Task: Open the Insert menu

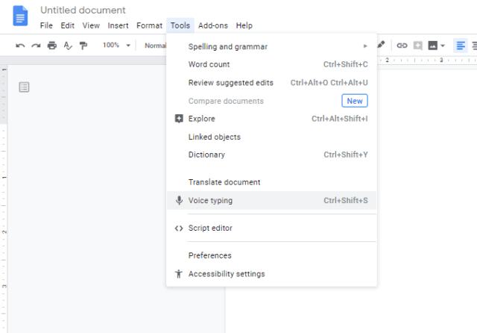Action: pos(118,25)
